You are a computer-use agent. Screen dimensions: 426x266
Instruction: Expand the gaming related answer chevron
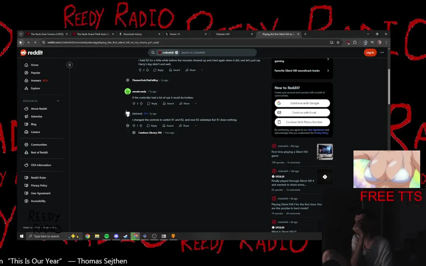(328, 59)
